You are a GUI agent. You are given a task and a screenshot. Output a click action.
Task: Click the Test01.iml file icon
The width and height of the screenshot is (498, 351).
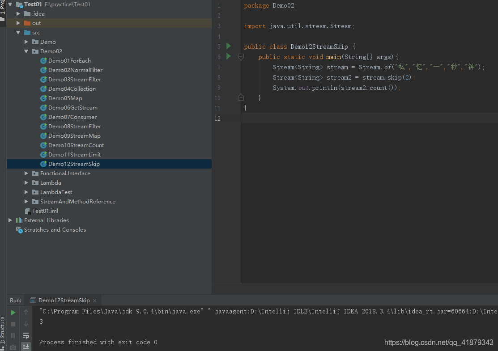[28, 211]
